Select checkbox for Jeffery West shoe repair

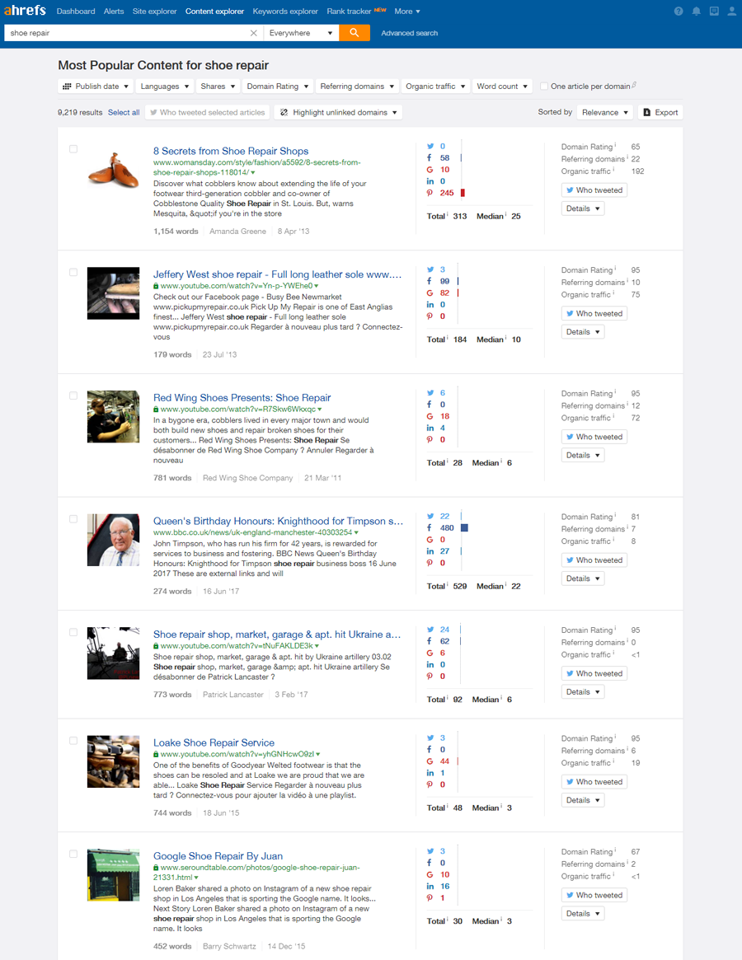73,273
